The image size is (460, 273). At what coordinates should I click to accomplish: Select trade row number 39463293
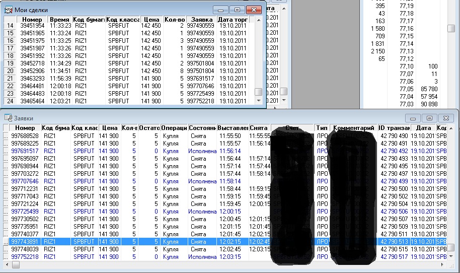[x=32, y=79]
